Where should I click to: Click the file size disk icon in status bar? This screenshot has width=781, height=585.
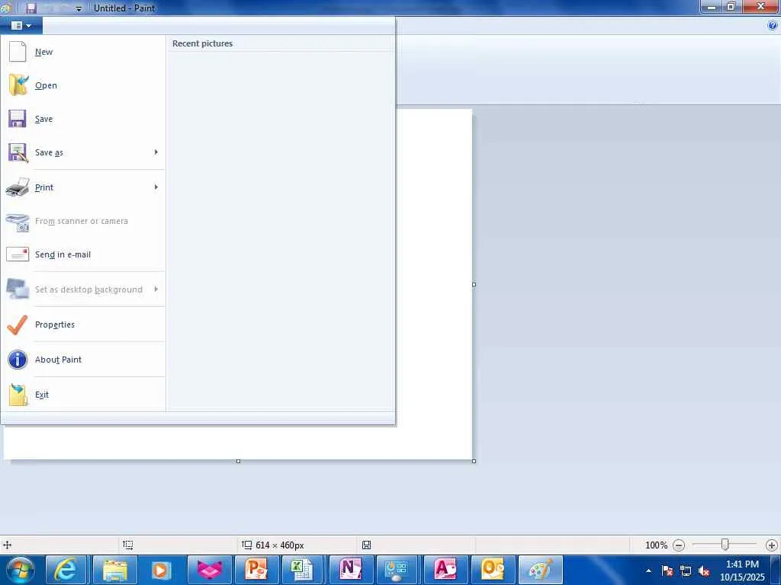367,545
